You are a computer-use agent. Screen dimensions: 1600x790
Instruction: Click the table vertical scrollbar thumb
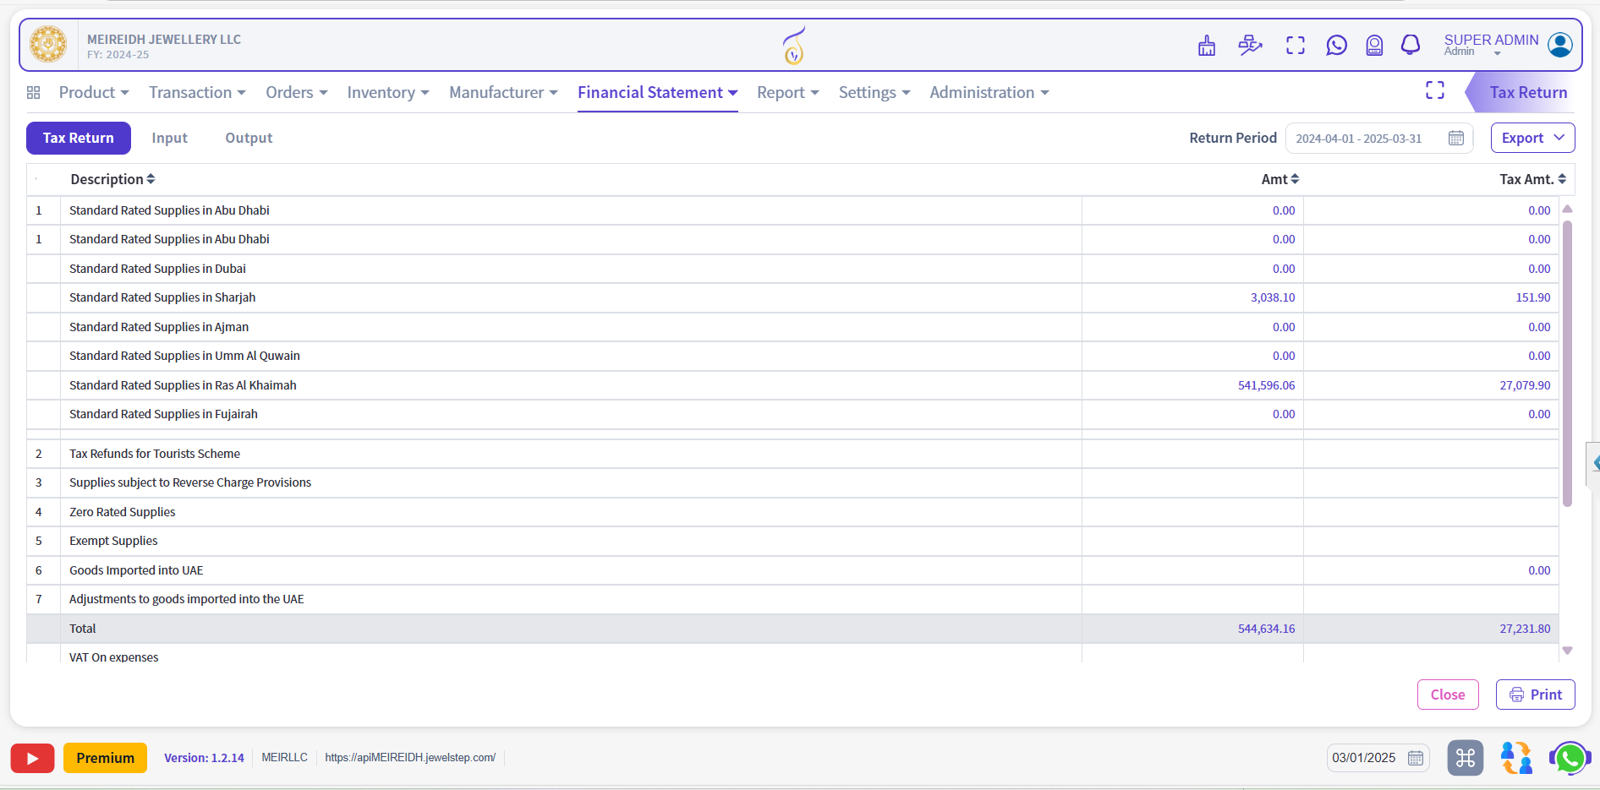click(x=1567, y=363)
